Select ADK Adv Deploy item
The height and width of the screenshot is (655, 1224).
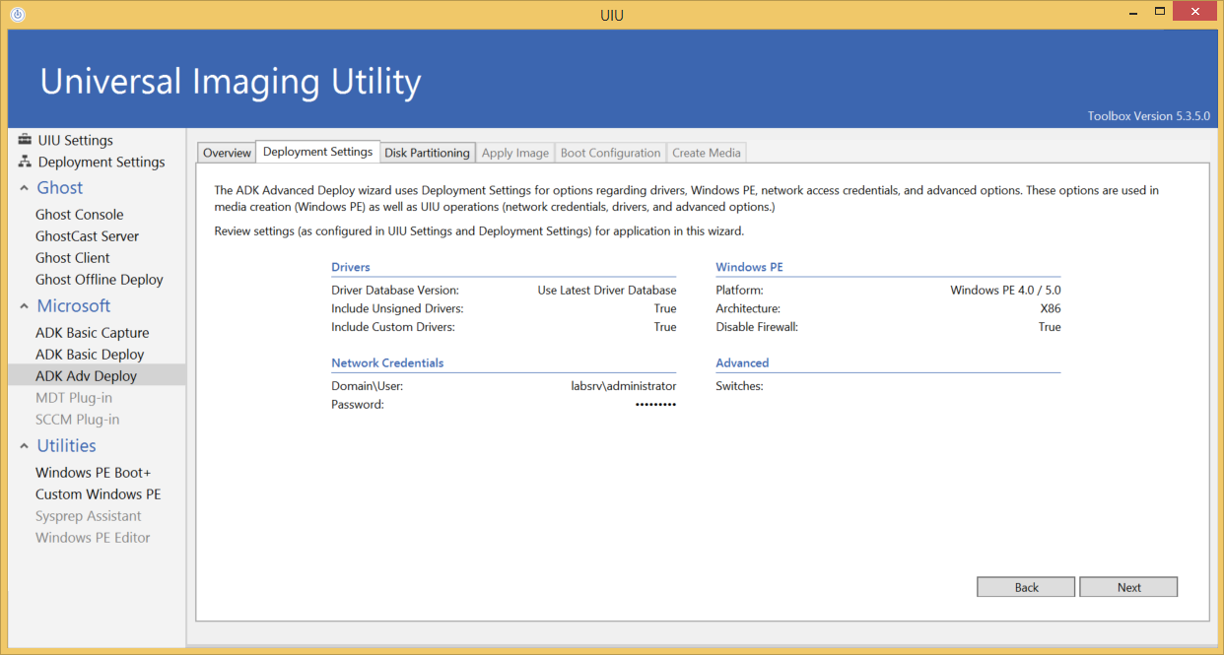(97, 375)
